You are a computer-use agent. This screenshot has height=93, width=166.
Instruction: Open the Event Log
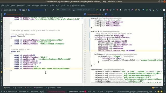pyautogui.click(x=157, y=88)
